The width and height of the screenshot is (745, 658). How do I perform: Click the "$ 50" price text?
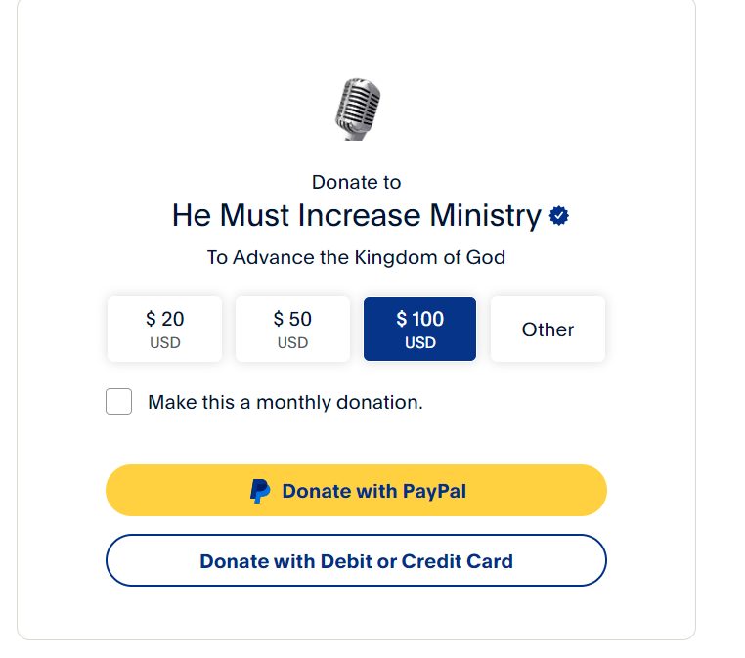coord(292,319)
